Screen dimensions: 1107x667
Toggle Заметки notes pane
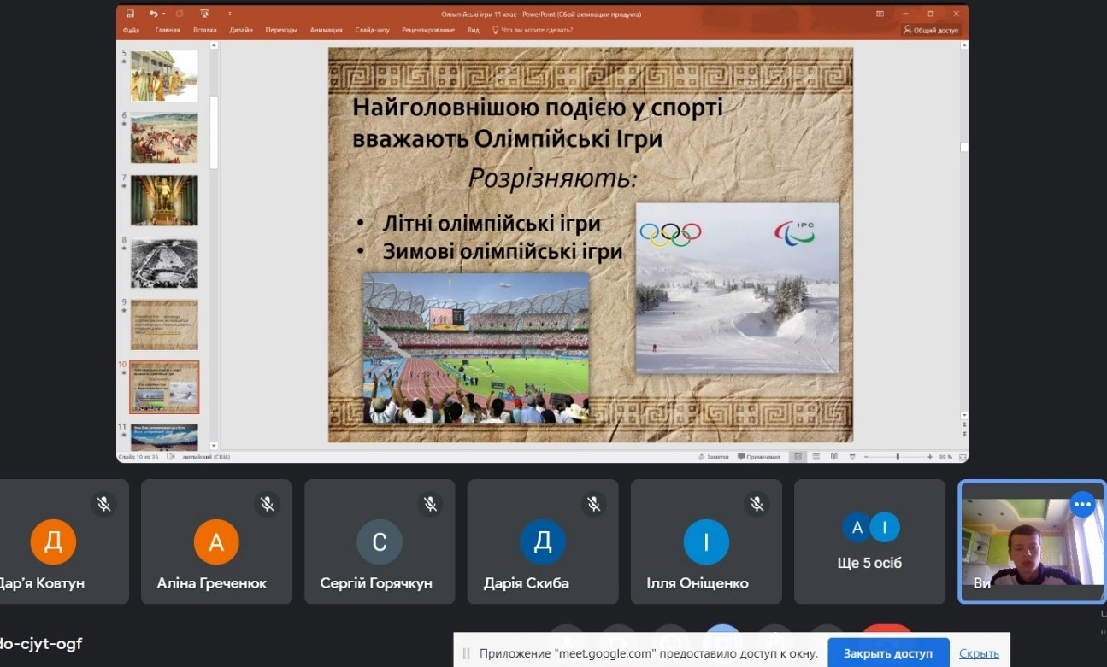pyautogui.click(x=714, y=457)
